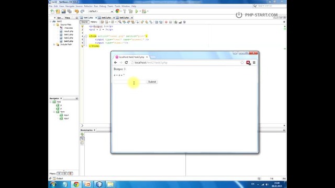The height and width of the screenshot is (188, 335).
Task: Click the New Project icon in NetBeans toolbar
Action: [58, 11]
